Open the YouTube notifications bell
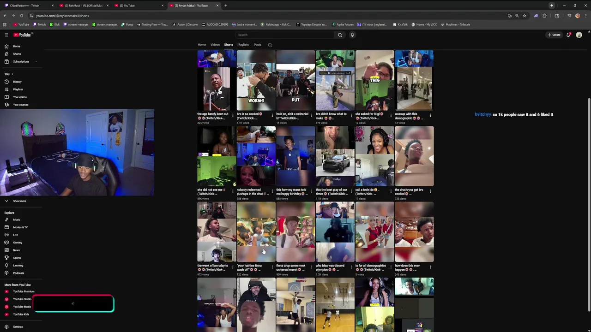The height and width of the screenshot is (332, 591). [568, 35]
